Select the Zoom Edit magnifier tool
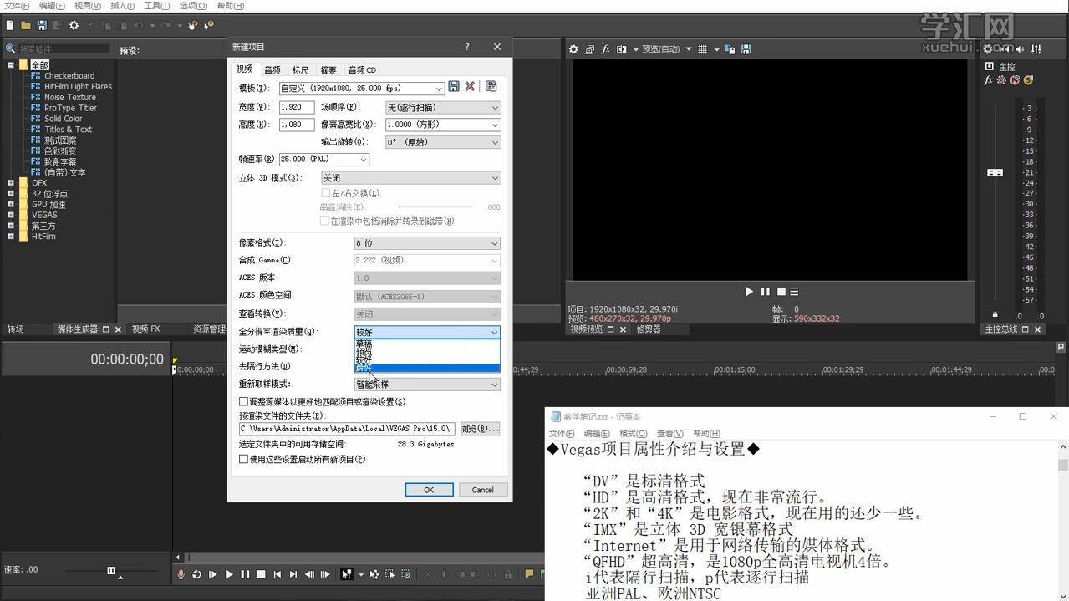 coord(405,574)
